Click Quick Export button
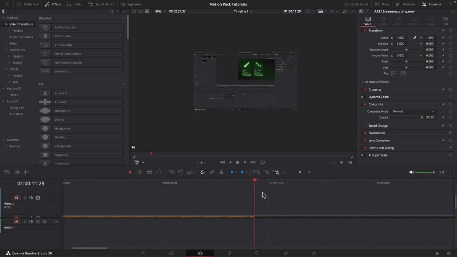457x257 pixels. (x=356, y=4)
